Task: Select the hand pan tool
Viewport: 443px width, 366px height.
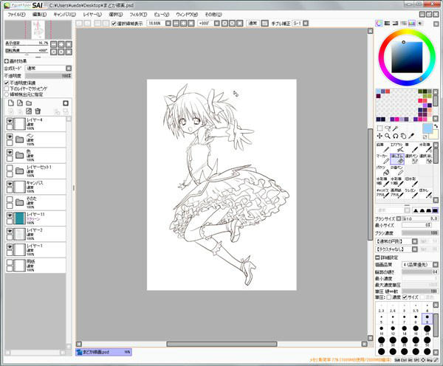Action: (403, 136)
